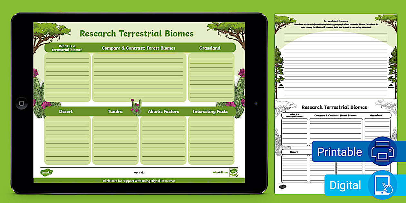Select the Desert section header

point(66,111)
